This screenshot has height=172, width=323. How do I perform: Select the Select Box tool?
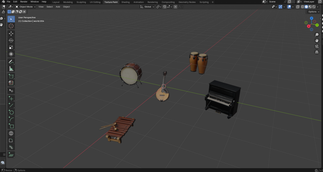tap(11, 19)
